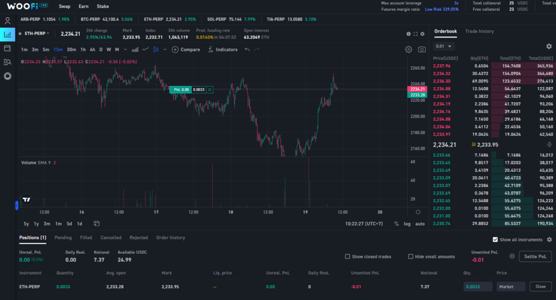This screenshot has width=556, height=300.
Task: Open Indicators panel
Action: click(x=223, y=49)
